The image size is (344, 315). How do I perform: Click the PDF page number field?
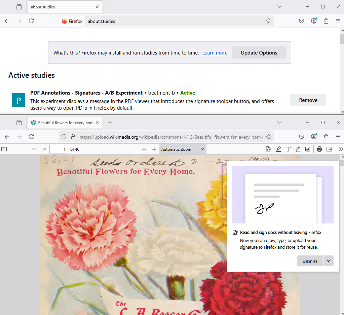point(59,149)
